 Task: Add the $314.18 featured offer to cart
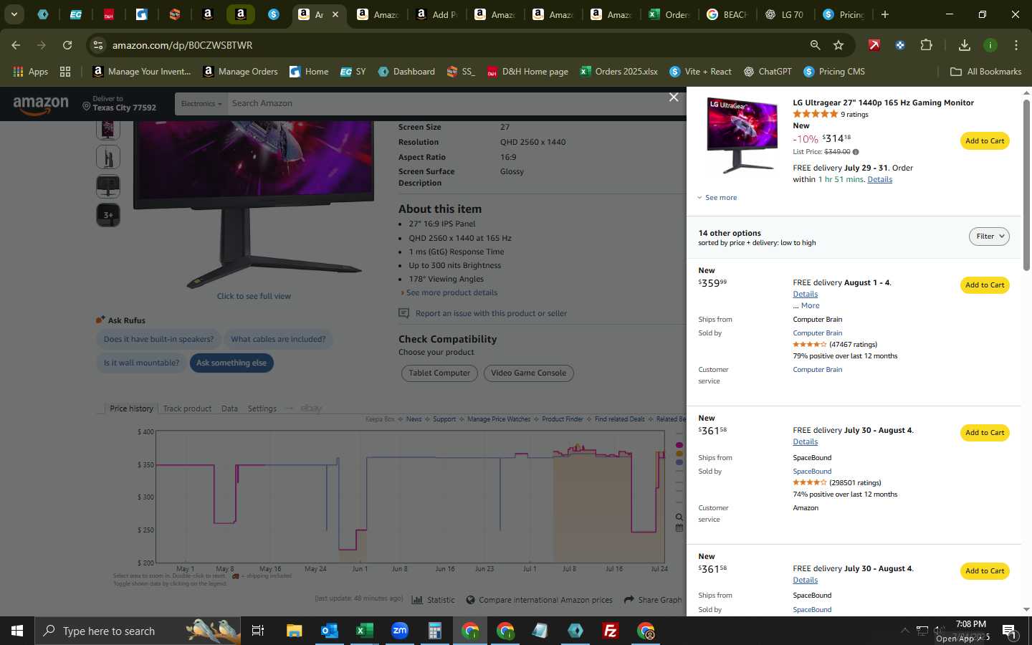[985, 141]
